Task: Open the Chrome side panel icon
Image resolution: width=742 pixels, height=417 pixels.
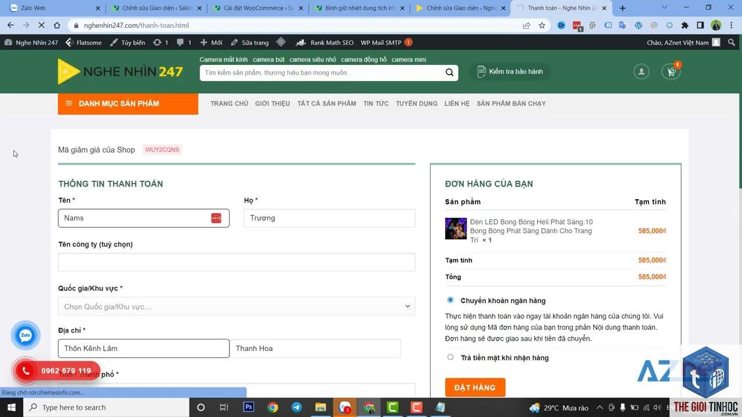Action: pos(700,25)
